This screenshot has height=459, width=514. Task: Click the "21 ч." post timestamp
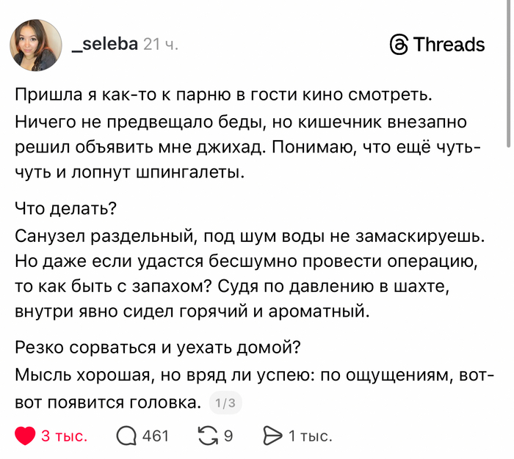pos(161,45)
